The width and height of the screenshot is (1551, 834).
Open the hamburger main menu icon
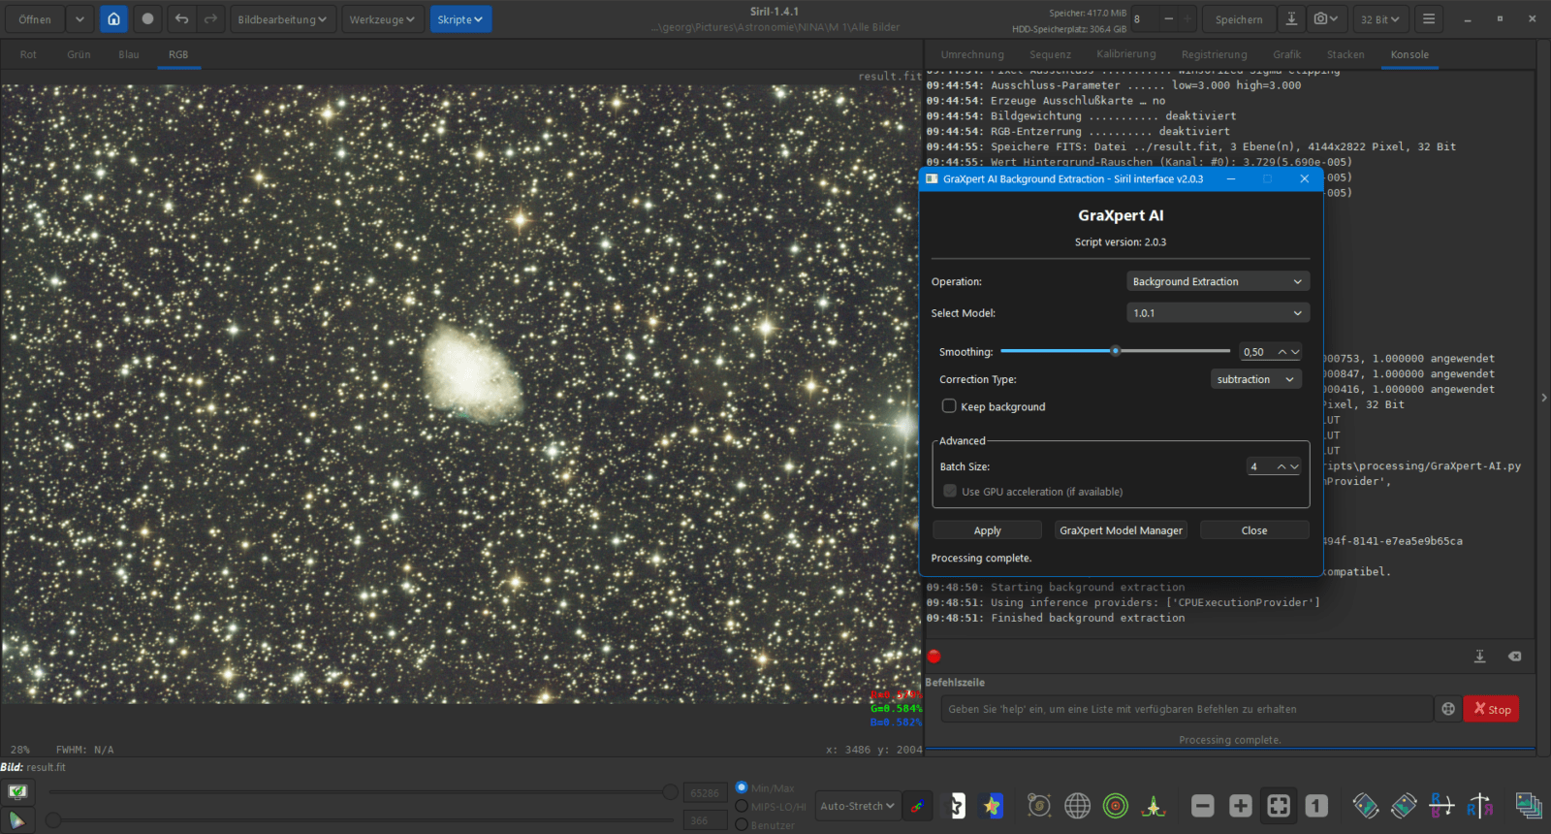coord(1428,19)
